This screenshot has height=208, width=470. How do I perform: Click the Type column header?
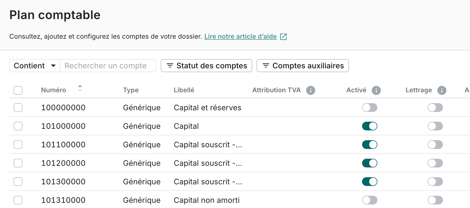pos(131,90)
